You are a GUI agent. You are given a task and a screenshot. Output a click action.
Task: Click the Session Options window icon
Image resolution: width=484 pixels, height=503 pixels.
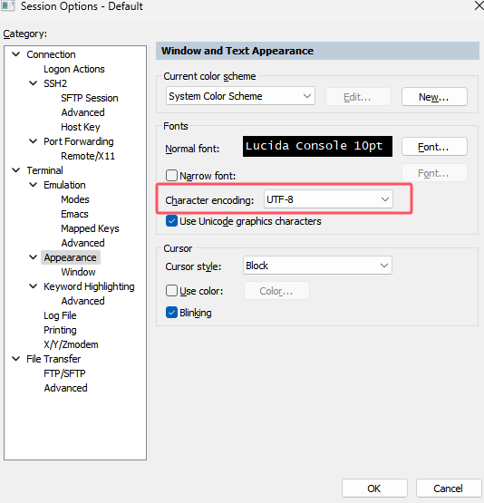coord(7,5)
